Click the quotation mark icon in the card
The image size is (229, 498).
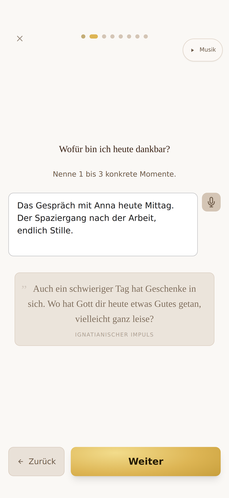coord(24,288)
